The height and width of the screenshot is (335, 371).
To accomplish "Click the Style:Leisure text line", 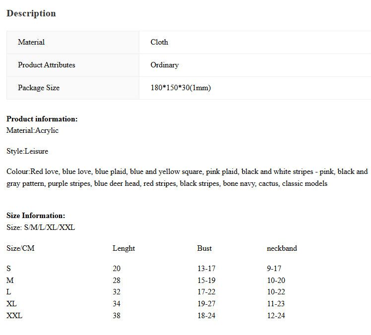I will pos(27,151).
